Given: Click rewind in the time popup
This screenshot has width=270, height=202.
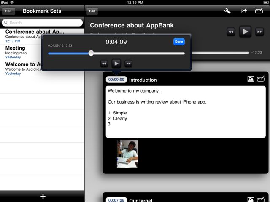Looking at the screenshot, I should coord(104,64).
